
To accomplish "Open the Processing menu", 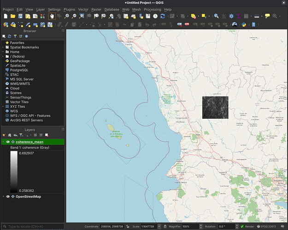I will tap(153, 9).
